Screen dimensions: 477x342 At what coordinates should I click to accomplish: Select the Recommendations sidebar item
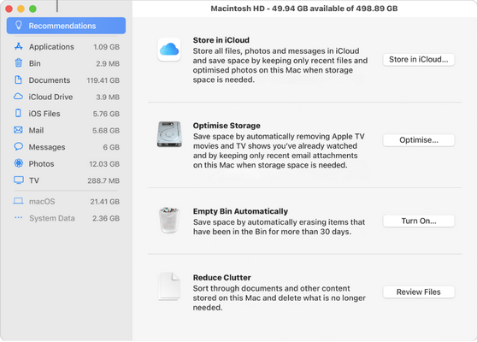(x=66, y=26)
